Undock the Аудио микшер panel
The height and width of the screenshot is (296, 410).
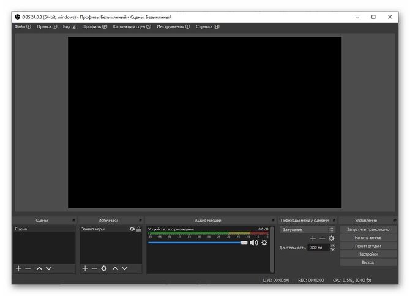[x=272, y=220]
